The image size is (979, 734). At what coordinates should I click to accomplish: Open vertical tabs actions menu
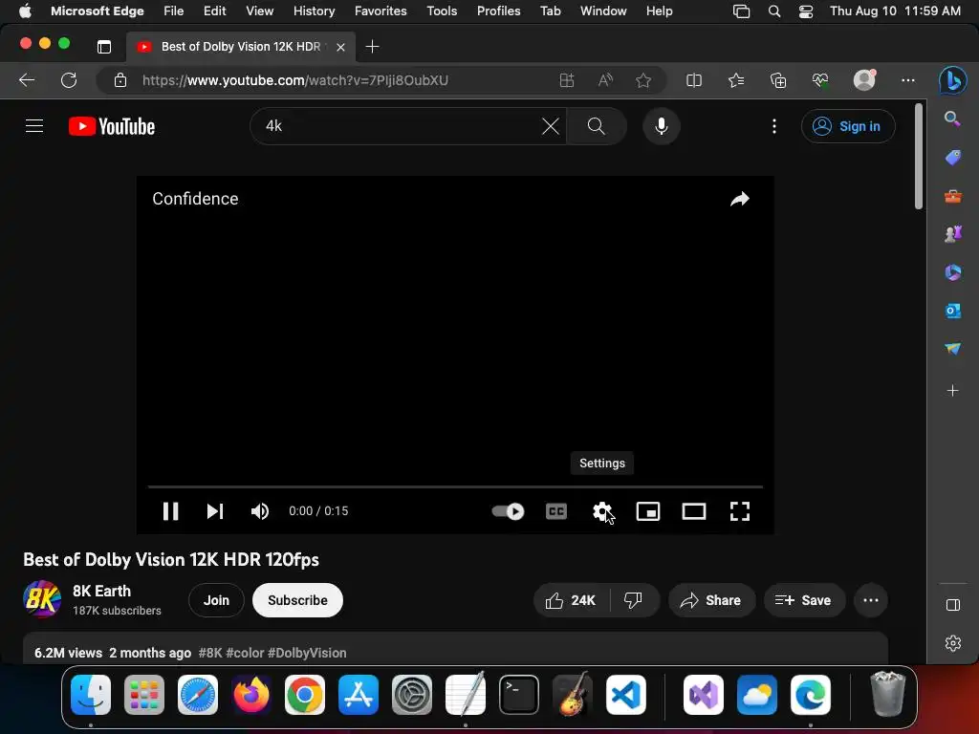pyautogui.click(x=104, y=47)
